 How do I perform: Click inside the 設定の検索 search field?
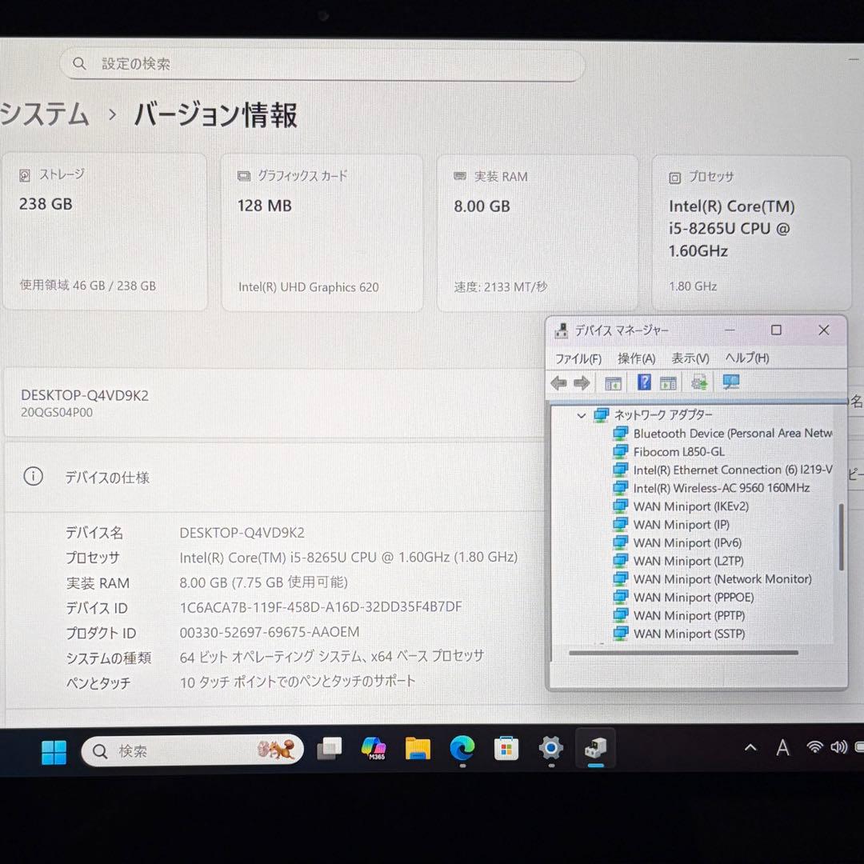point(320,64)
